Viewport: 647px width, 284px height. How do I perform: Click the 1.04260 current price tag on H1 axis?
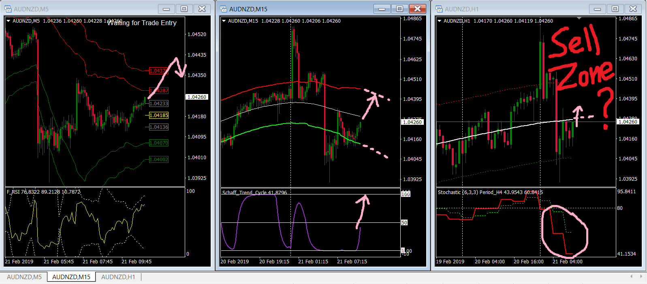click(x=628, y=122)
